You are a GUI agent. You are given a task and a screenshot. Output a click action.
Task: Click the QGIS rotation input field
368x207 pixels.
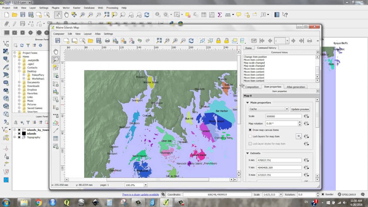pos(307,195)
